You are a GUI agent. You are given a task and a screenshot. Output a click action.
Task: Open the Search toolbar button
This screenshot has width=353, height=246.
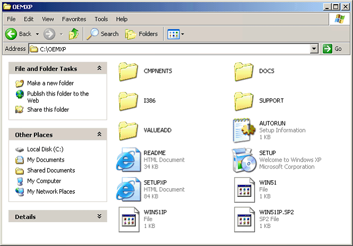(x=103, y=34)
